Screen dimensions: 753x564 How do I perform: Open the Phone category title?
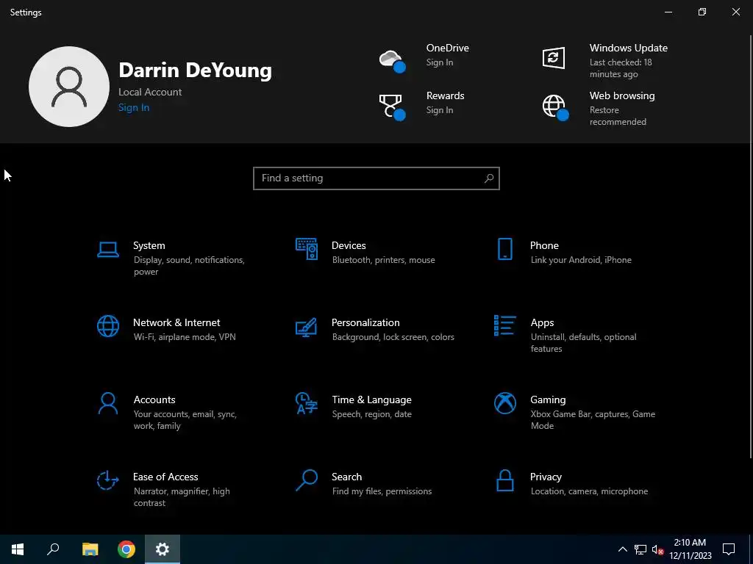point(544,245)
